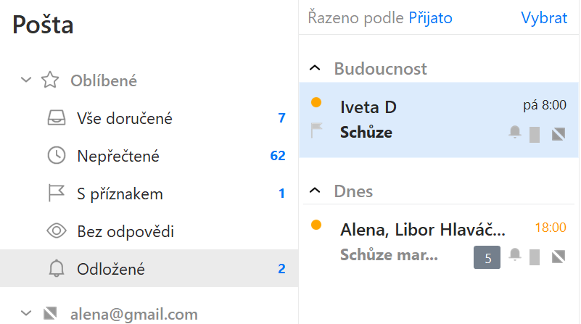
Task: Collapse the Budoucnost message group
Action: click(x=315, y=68)
